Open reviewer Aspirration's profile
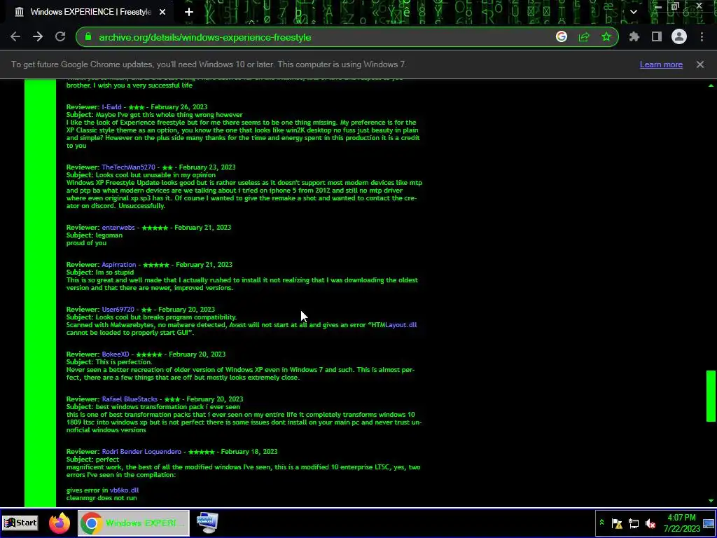The image size is (717, 538). pyautogui.click(x=119, y=265)
